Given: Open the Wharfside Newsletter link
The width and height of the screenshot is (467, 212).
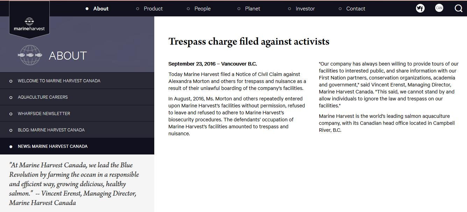Looking at the screenshot, I should [44, 114].
